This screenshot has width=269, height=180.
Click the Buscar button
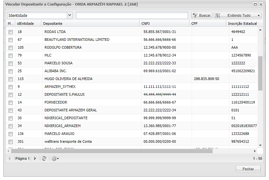(202, 15)
